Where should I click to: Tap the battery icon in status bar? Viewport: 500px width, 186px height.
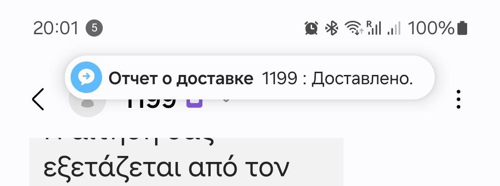tap(462, 29)
